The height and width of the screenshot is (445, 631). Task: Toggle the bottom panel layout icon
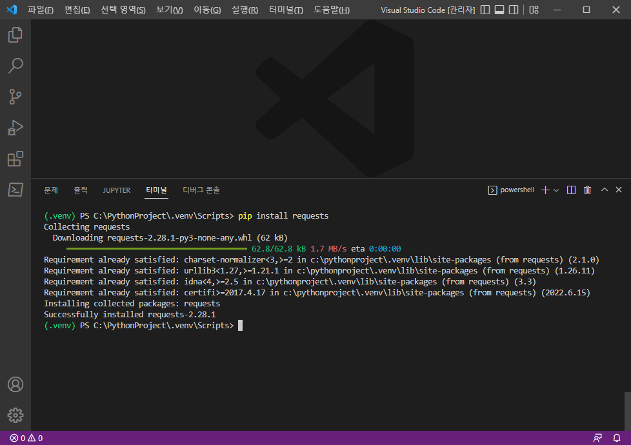tap(499, 10)
